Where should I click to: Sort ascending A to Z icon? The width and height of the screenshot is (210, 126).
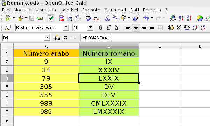click(x=181, y=18)
